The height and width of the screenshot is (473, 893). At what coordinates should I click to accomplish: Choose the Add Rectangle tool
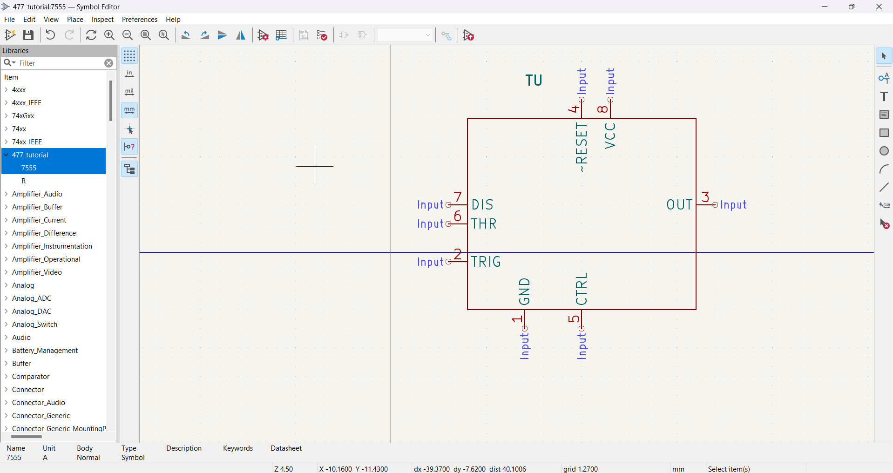coord(884,133)
